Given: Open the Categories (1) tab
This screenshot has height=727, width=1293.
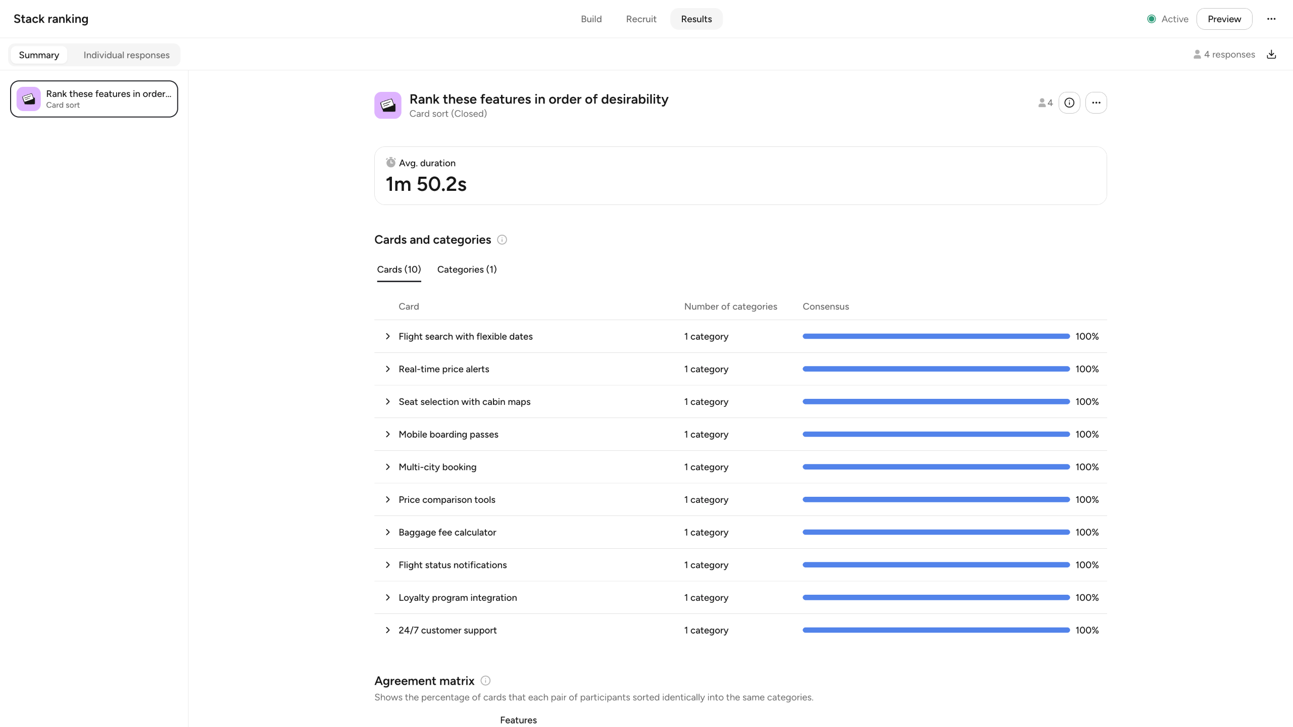Looking at the screenshot, I should pos(467,270).
